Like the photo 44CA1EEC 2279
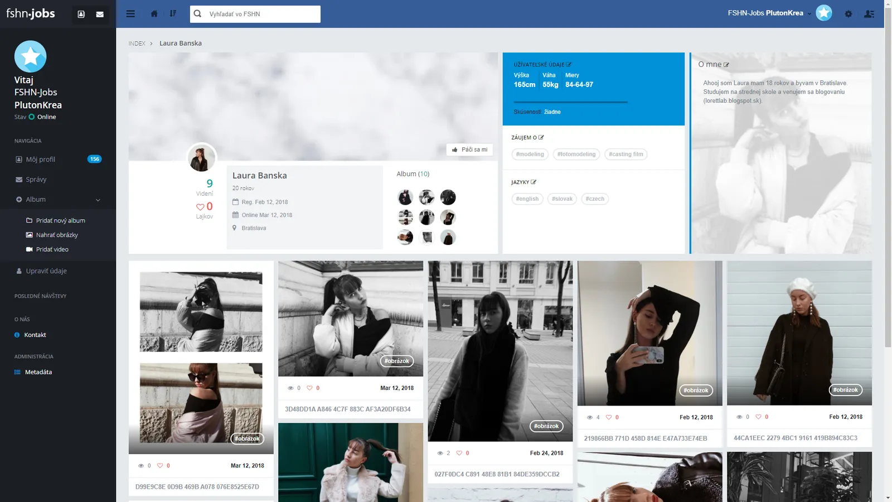 tap(758, 417)
